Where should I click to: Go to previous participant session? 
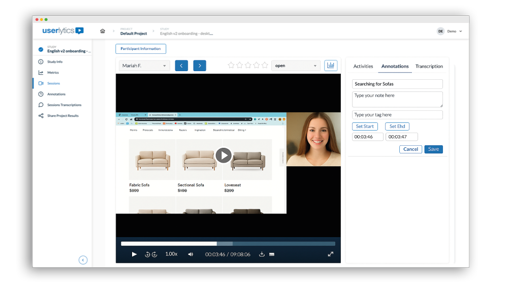tap(181, 66)
